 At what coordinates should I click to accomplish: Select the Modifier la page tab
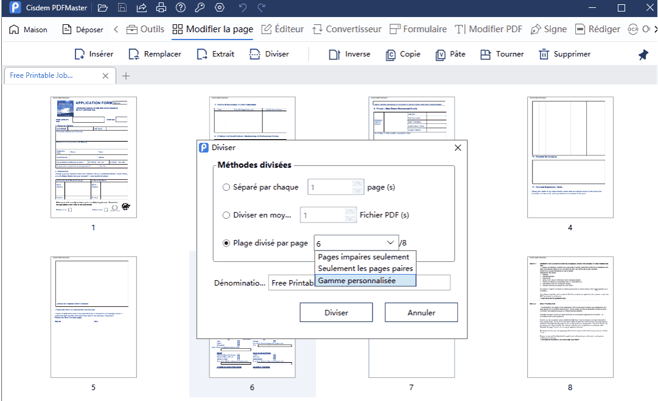(x=212, y=29)
